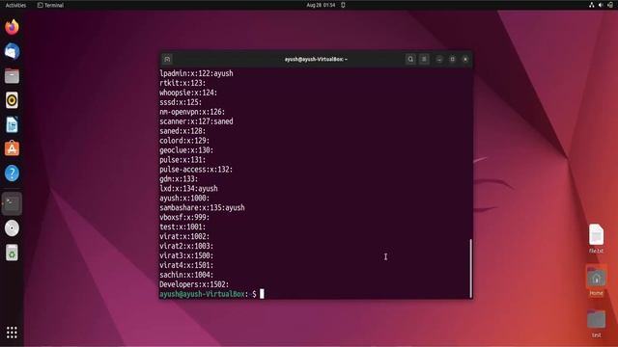Image resolution: width=618 pixels, height=347 pixels.
Task: Click the line "vboxsf:x:999:"
Action: (x=184, y=217)
